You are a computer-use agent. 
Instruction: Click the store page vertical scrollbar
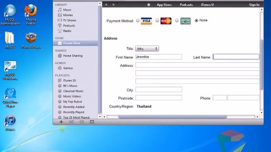pyautogui.click(x=262, y=65)
